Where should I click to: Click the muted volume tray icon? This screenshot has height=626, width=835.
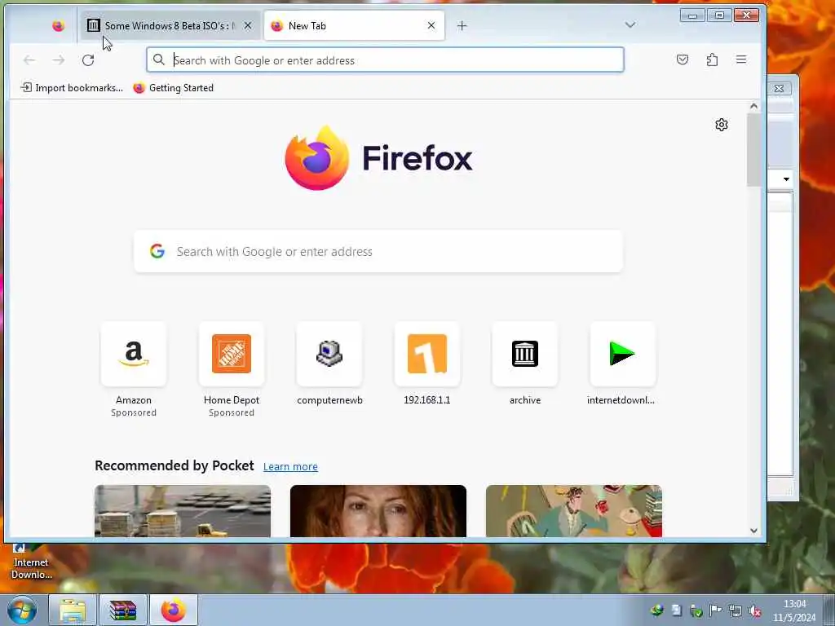pyautogui.click(x=755, y=611)
